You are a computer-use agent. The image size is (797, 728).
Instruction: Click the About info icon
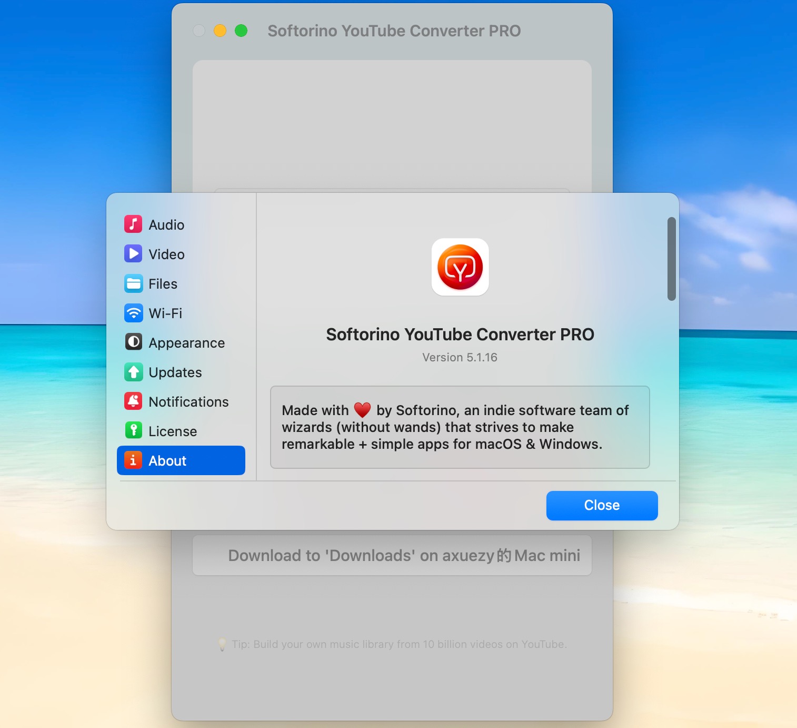click(133, 460)
